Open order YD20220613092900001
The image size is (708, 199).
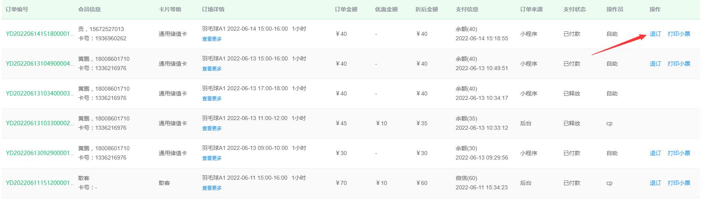(x=39, y=153)
